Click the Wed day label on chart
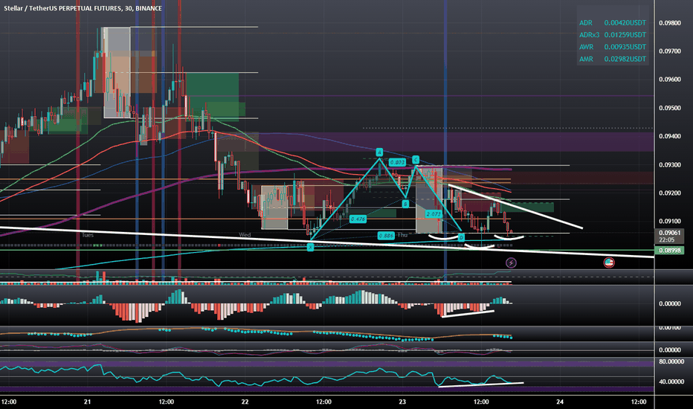Screen dimensions: 693x409 click(245, 235)
